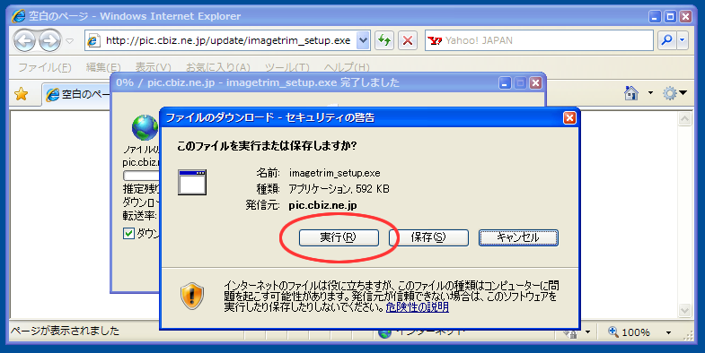Click the yellow warning shield icon

192,297
